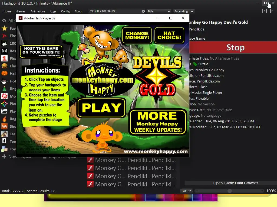The height and width of the screenshot is (207, 277).
Task: Click the Pencilkids.com publisher value
Action: tap(212, 75)
